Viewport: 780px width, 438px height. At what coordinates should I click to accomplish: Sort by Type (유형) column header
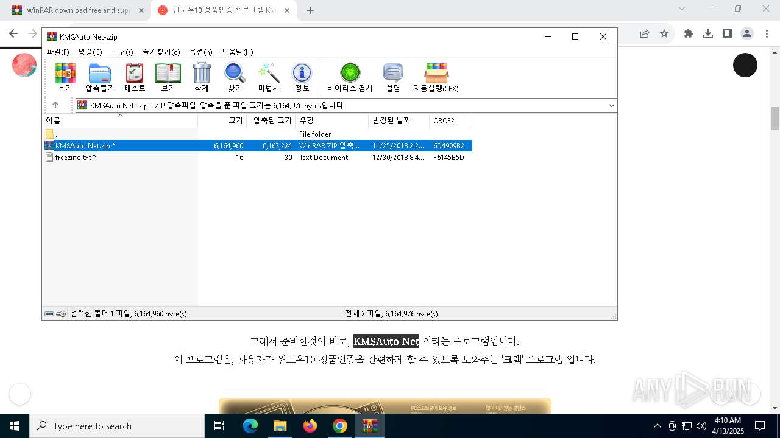[x=332, y=120]
